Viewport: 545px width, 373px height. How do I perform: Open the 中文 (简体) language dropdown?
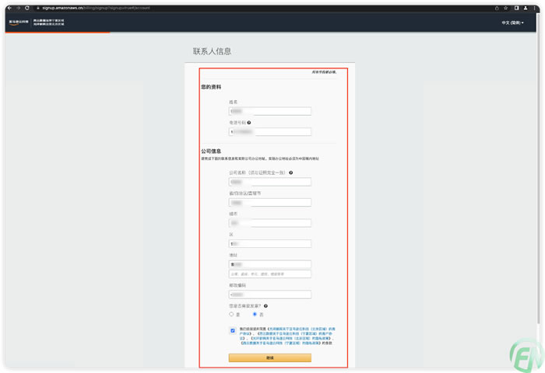click(512, 23)
